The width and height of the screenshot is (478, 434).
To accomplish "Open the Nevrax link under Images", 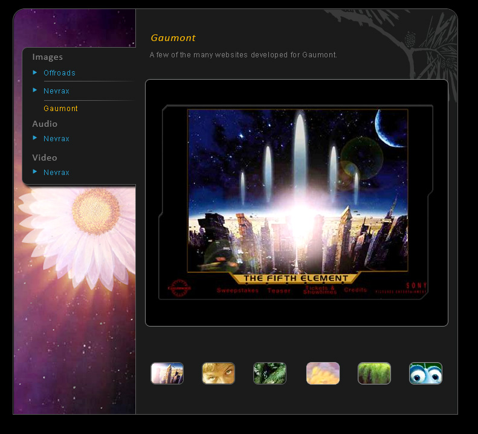I will [56, 91].
